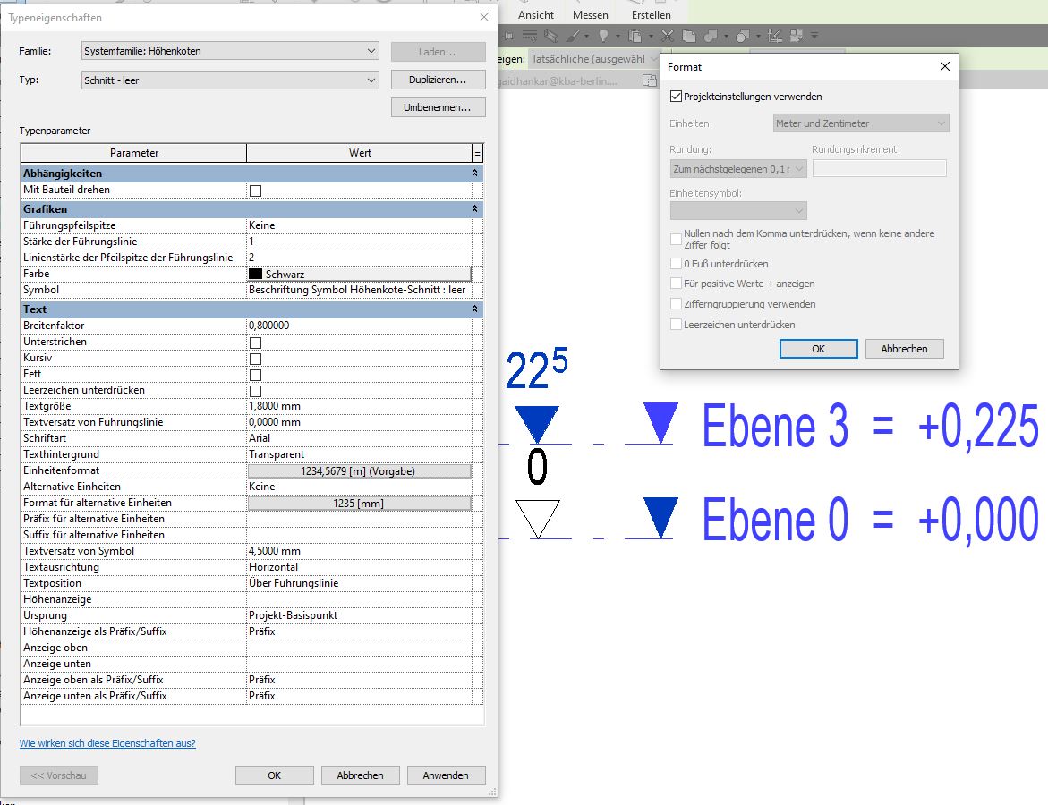Screen dimensions: 1048x805
Task: Click the right-angle axes icon in toolbar
Action: [775, 36]
